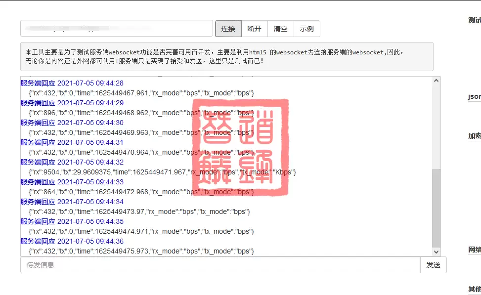Select the 服务端回应 09:44:35 header line
481x295 pixels.
tap(72, 222)
